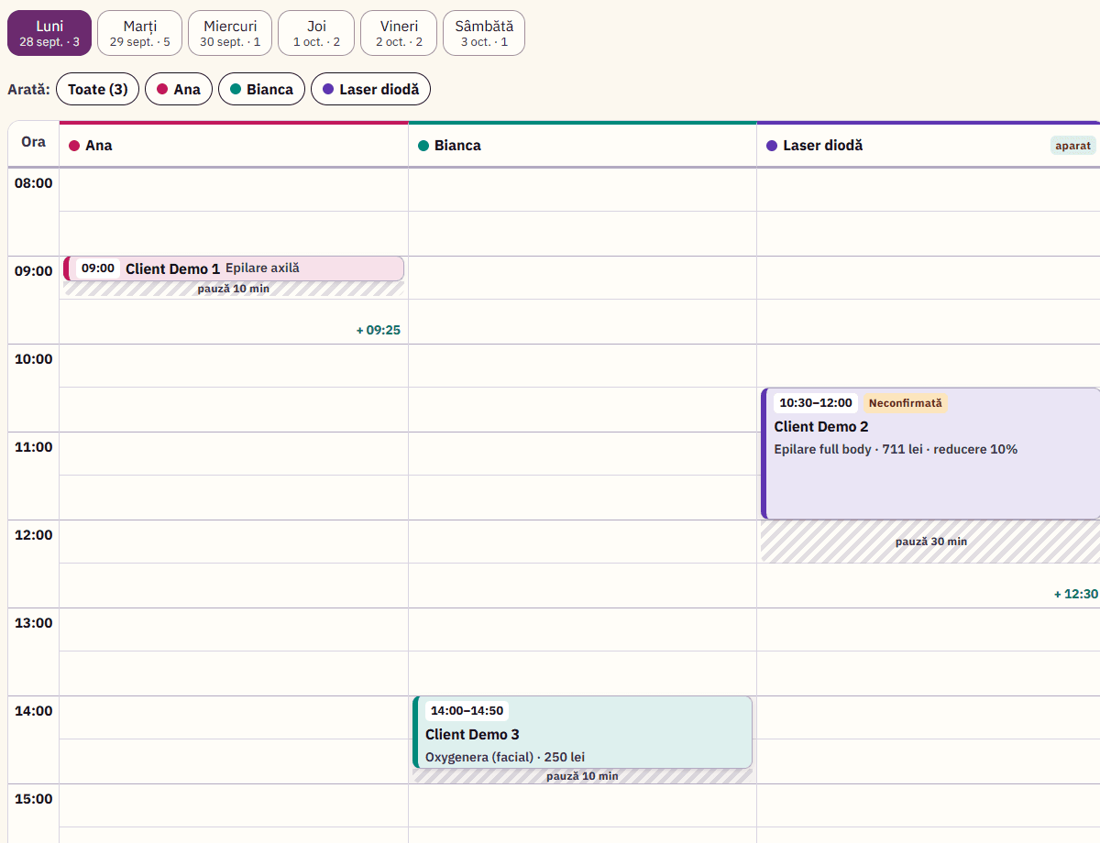The image size is (1100, 843).
Task: Select the Luni 28 sept. day tab
Action: tap(49, 33)
